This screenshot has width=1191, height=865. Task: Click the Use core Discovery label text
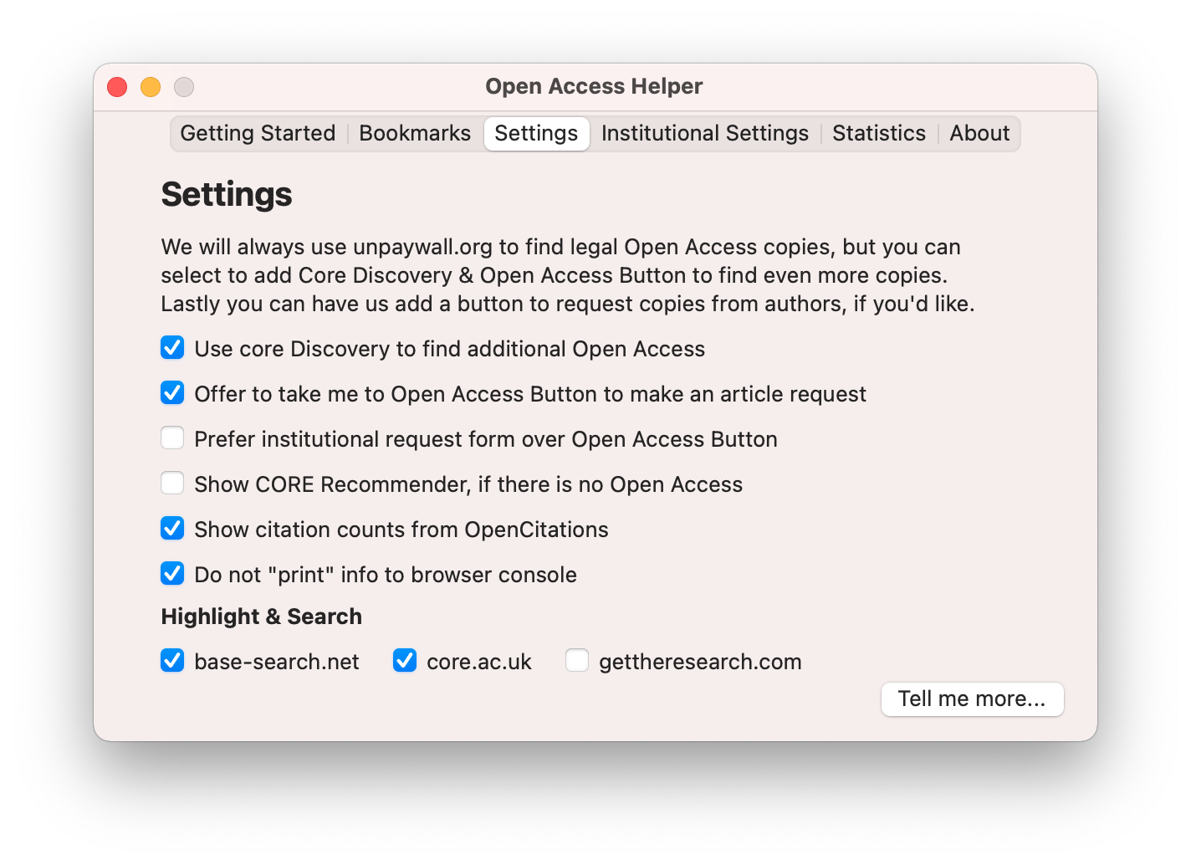450,349
